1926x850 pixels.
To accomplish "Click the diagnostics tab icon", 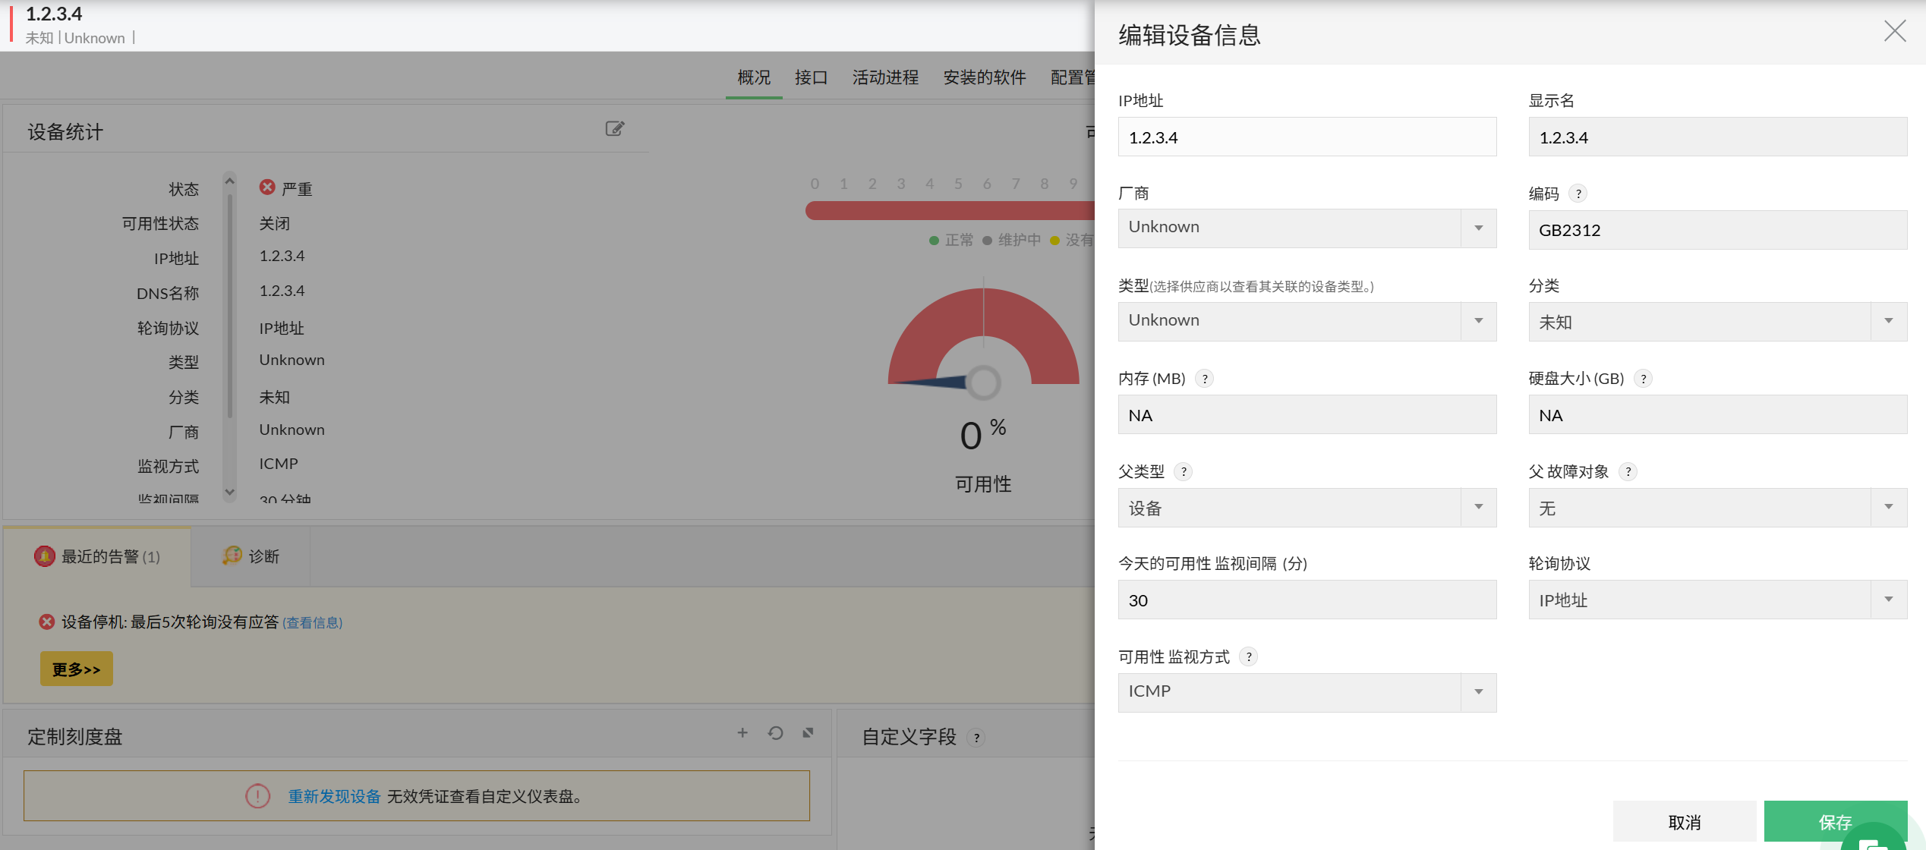I will click(232, 556).
